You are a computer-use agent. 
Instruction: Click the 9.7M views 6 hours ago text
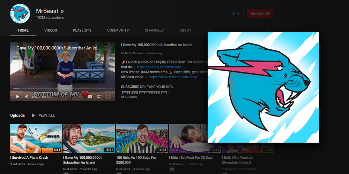pyautogui.click(x=27, y=164)
